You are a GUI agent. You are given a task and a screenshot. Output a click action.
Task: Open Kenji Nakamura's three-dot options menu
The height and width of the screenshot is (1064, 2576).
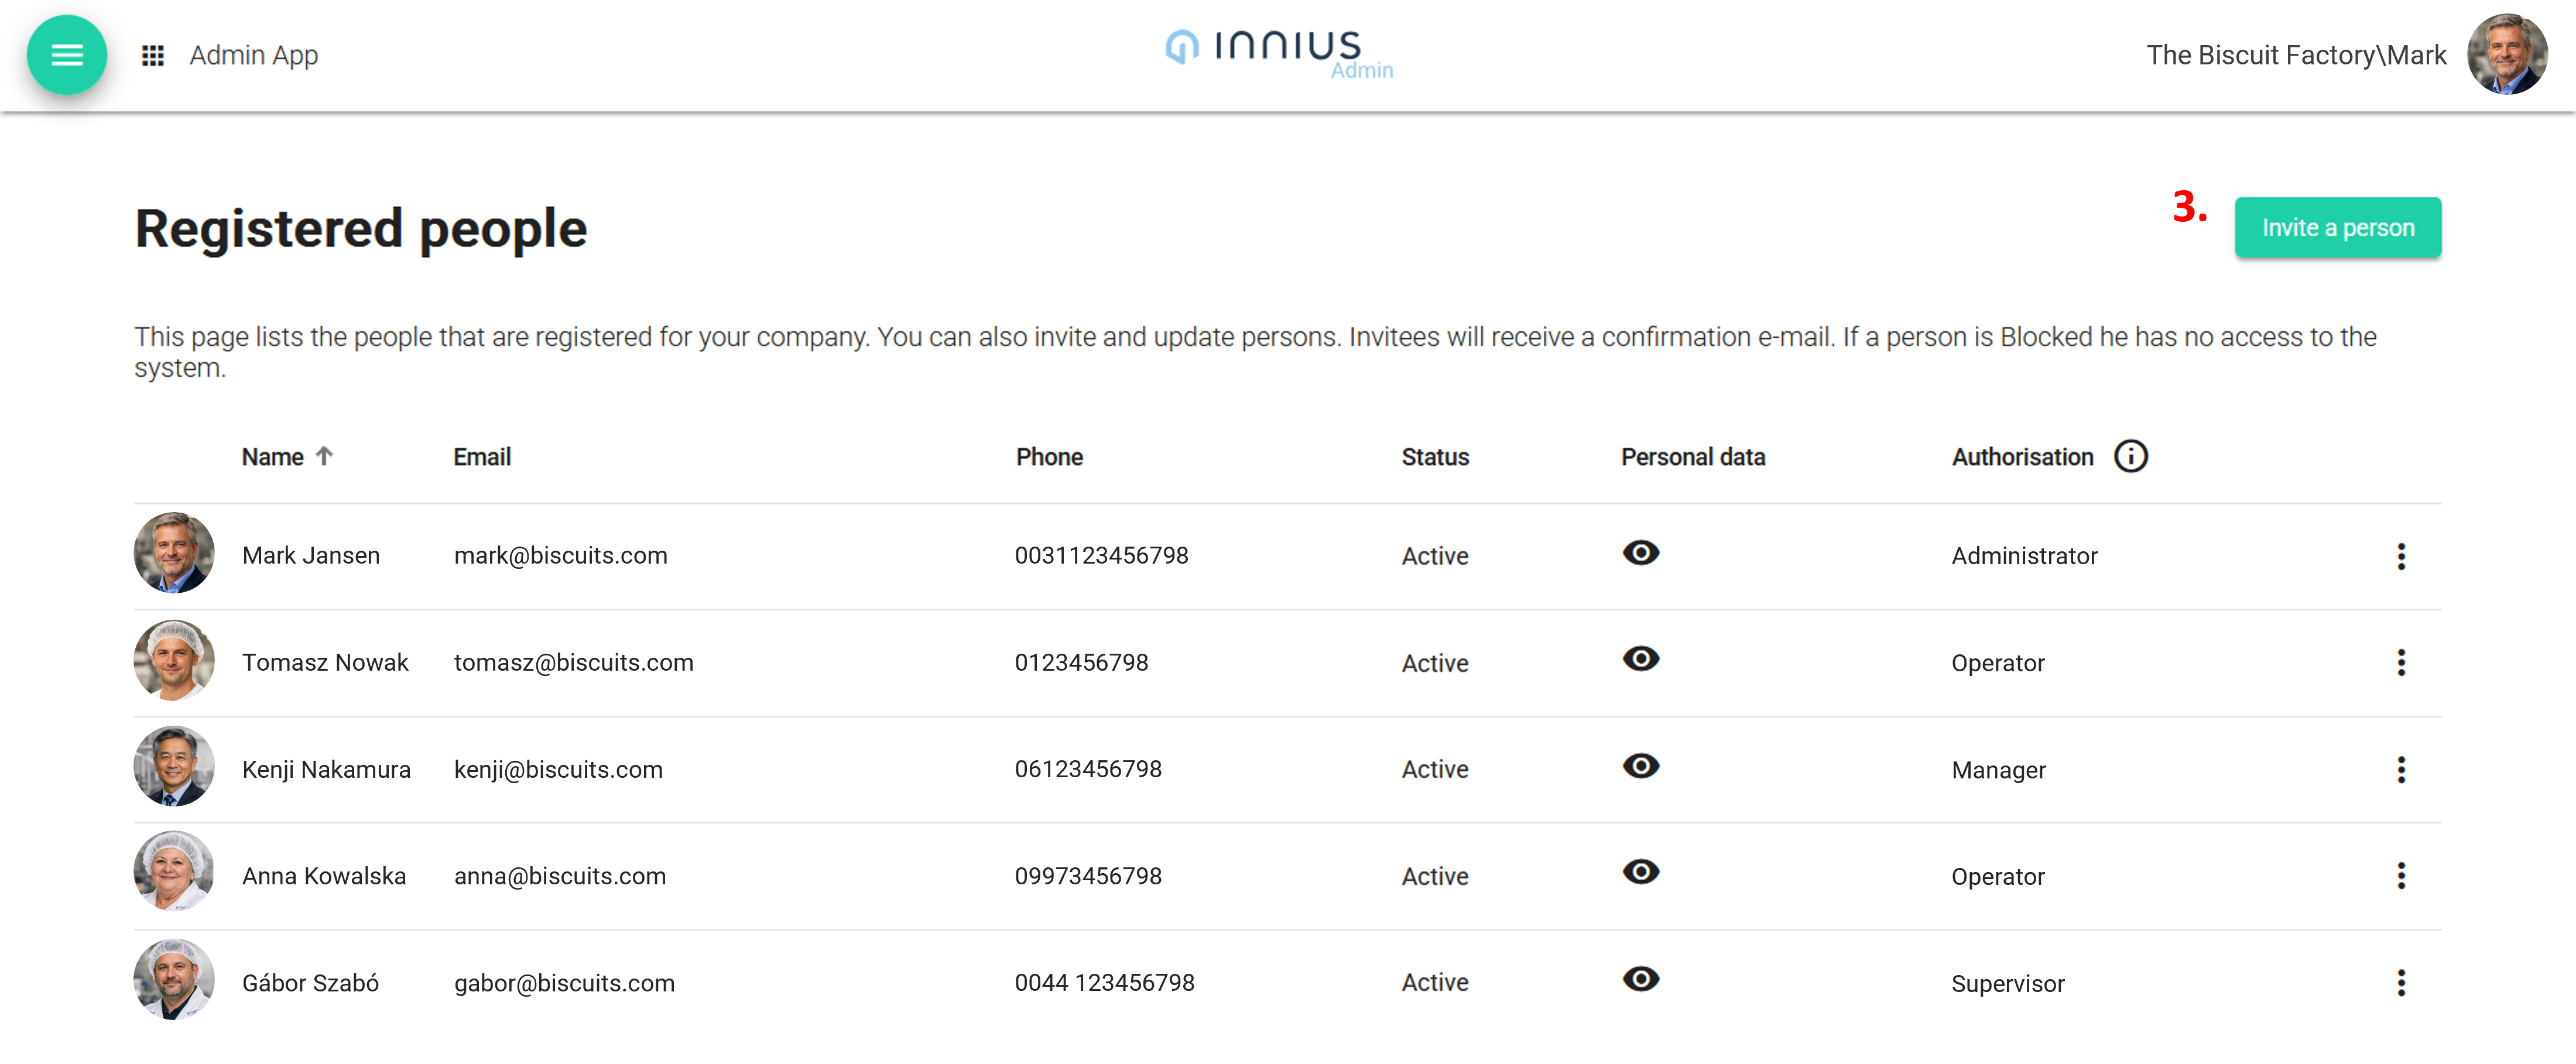tap(2400, 770)
